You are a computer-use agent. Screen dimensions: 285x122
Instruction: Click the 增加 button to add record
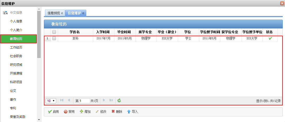tap(85, 112)
